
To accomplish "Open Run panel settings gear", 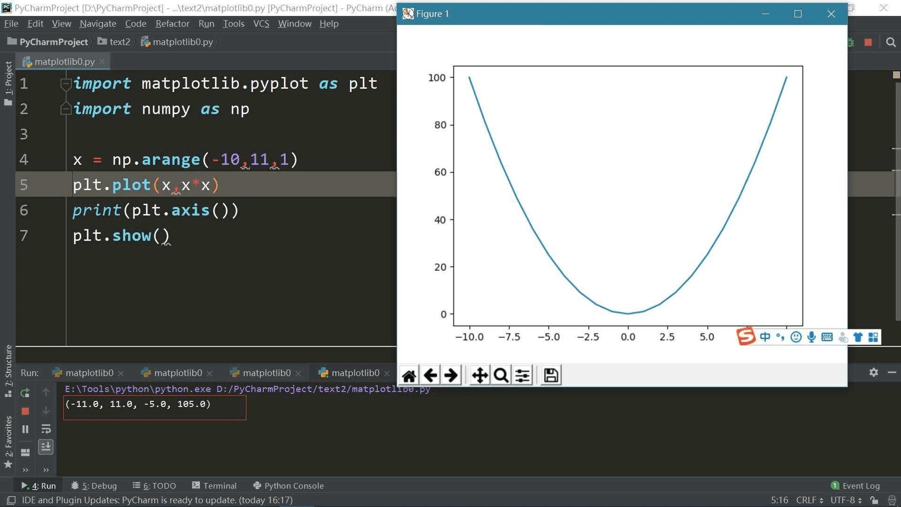I will pos(873,372).
